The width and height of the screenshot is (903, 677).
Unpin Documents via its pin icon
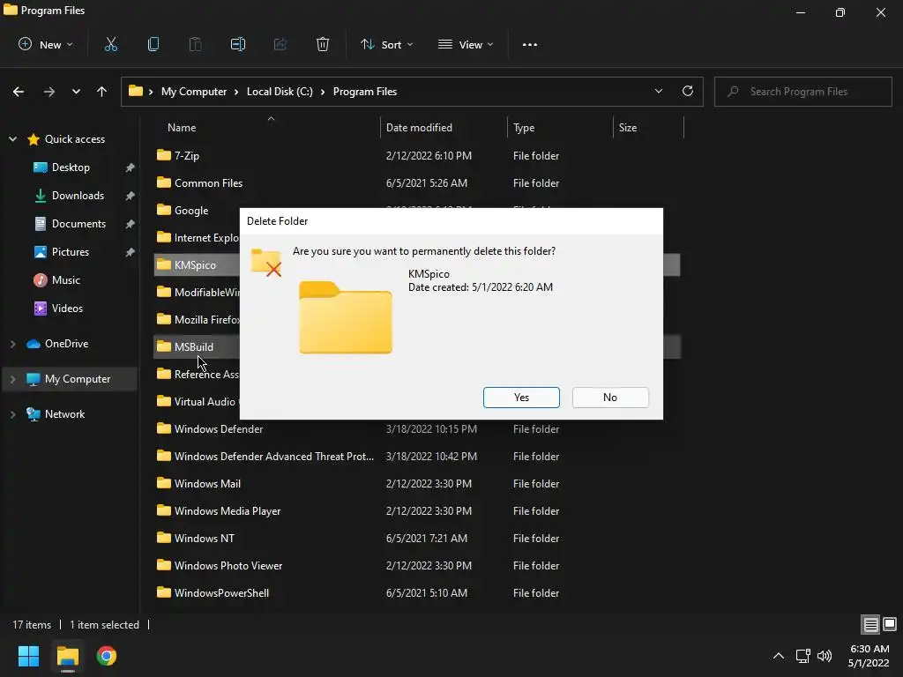coord(131,224)
